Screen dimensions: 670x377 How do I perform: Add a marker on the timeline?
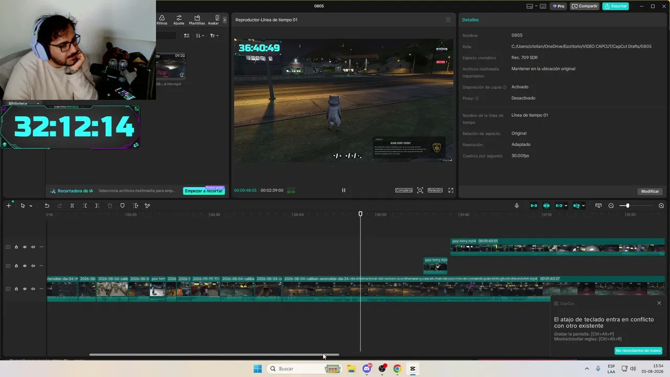pos(122,206)
